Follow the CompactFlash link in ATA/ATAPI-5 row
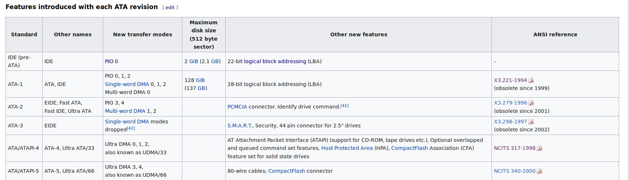Viewport: 630px width, 180px height. point(287,171)
